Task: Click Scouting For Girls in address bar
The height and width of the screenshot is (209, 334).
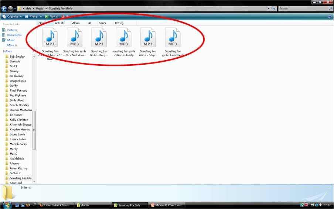Action: [x=61, y=8]
